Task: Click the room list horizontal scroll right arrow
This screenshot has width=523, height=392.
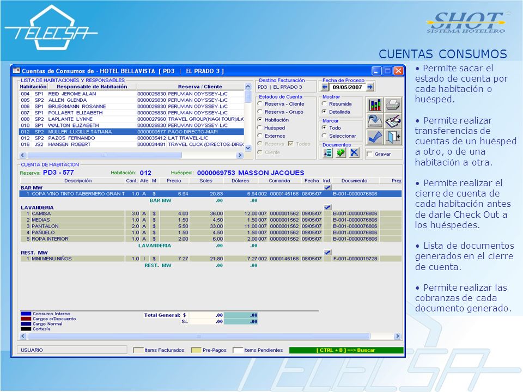Action: (240, 155)
